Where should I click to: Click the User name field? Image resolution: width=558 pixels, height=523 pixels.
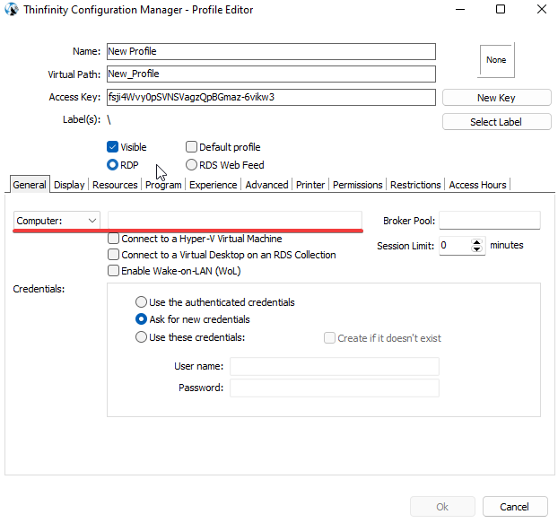335,366
